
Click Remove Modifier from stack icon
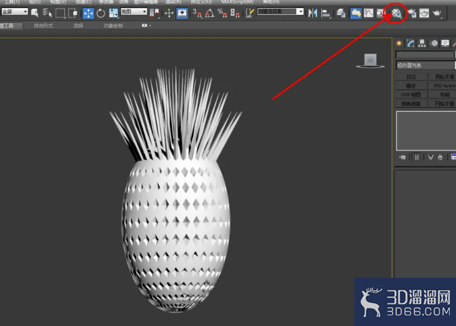click(440, 157)
